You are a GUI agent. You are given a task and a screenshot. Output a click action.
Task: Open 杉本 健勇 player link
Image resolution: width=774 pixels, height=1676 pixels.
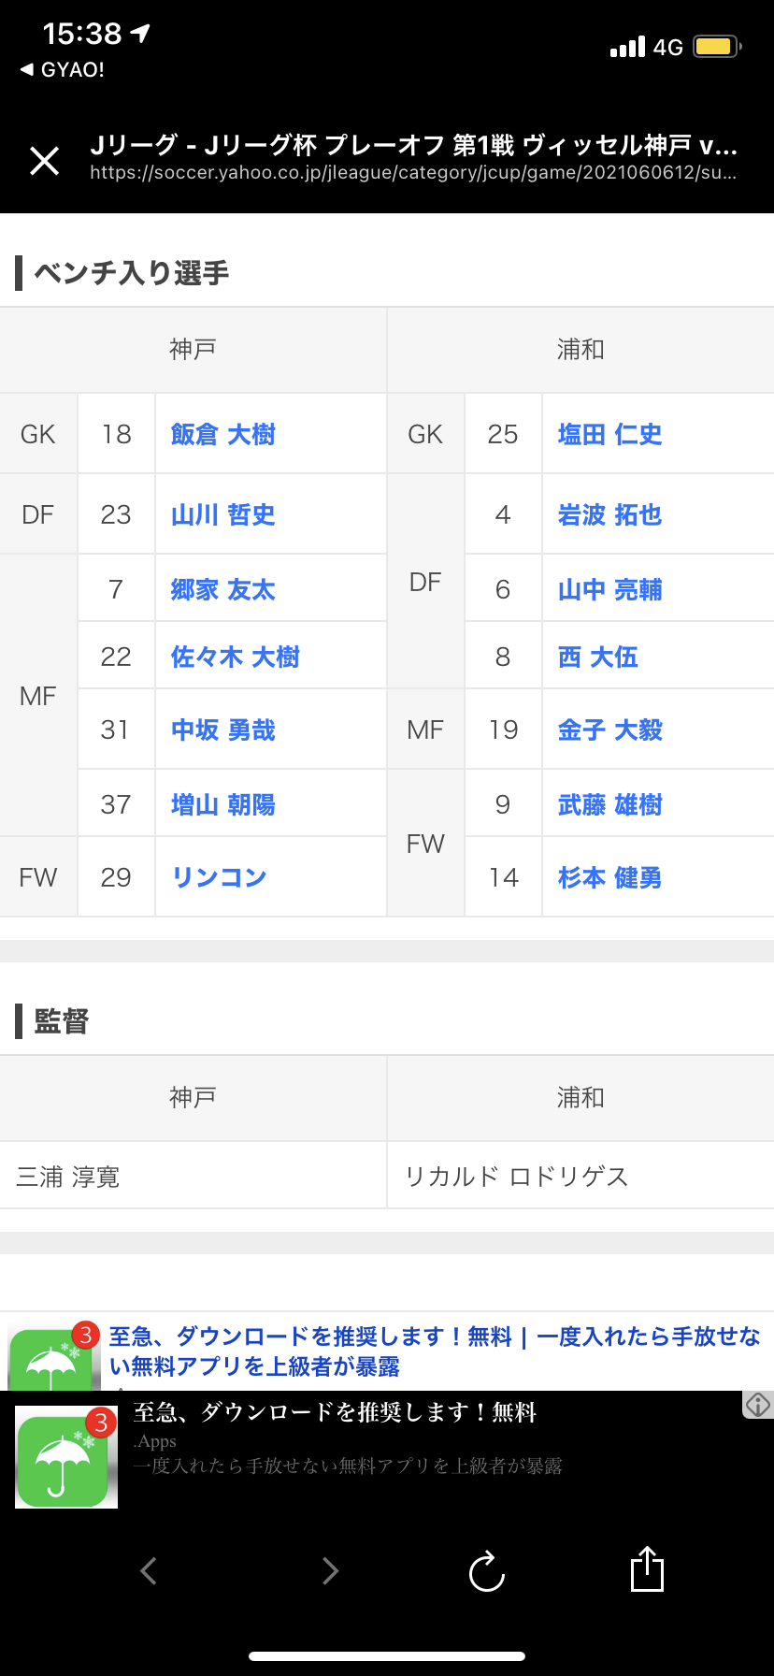pyautogui.click(x=609, y=878)
